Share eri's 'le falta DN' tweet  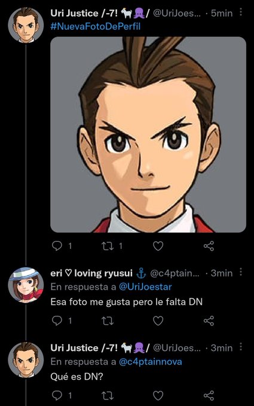coord(209,321)
